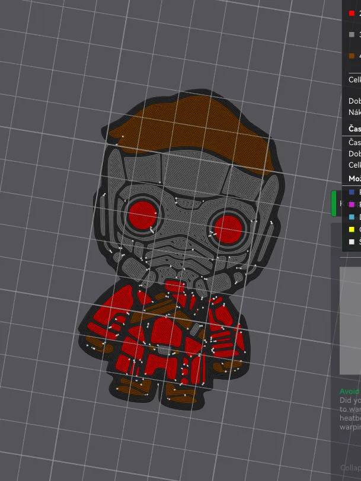Click the figure's left red eye circle
The height and width of the screenshot is (481, 361).
[143, 211]
